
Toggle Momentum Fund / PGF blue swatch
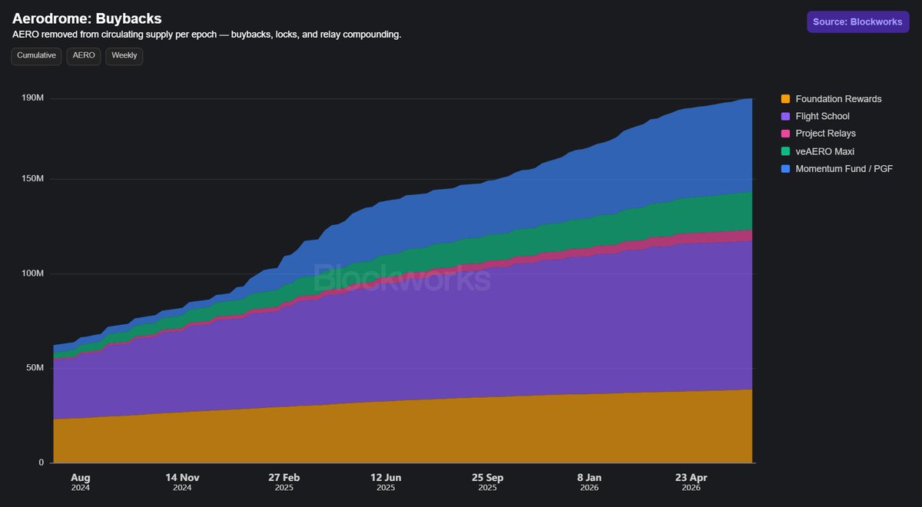point(785,168)
